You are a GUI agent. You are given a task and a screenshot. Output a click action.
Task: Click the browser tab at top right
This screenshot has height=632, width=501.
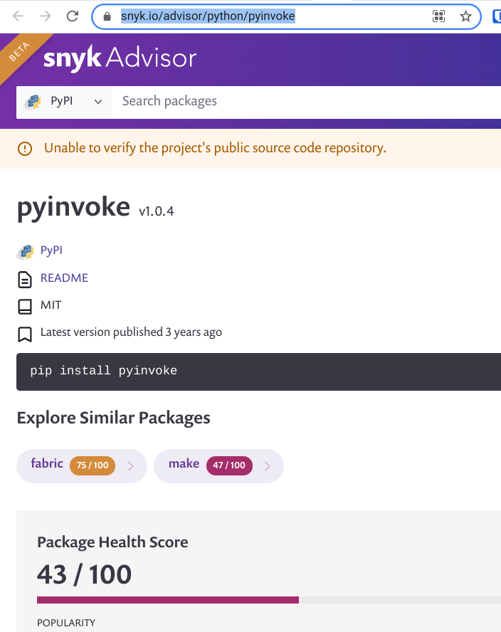click(497, 15)
